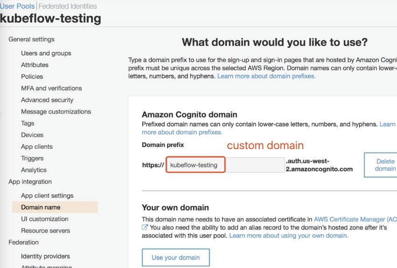The height and width of the screenshot is (268, 397).
Task: Click the domain prefix input field
Action: coord(225,165)
